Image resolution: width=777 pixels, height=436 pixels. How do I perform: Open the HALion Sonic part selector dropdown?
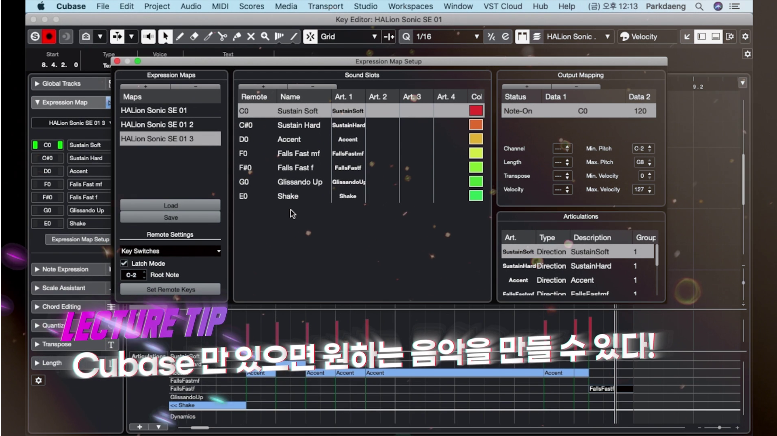(x=579, y=37)
